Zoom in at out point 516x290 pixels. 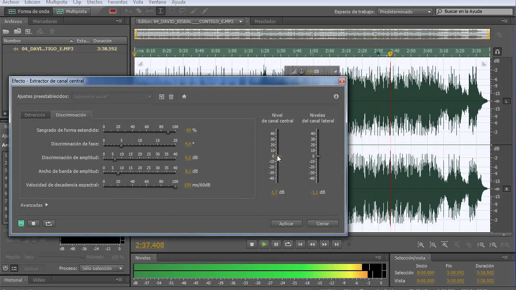[493, 244]
